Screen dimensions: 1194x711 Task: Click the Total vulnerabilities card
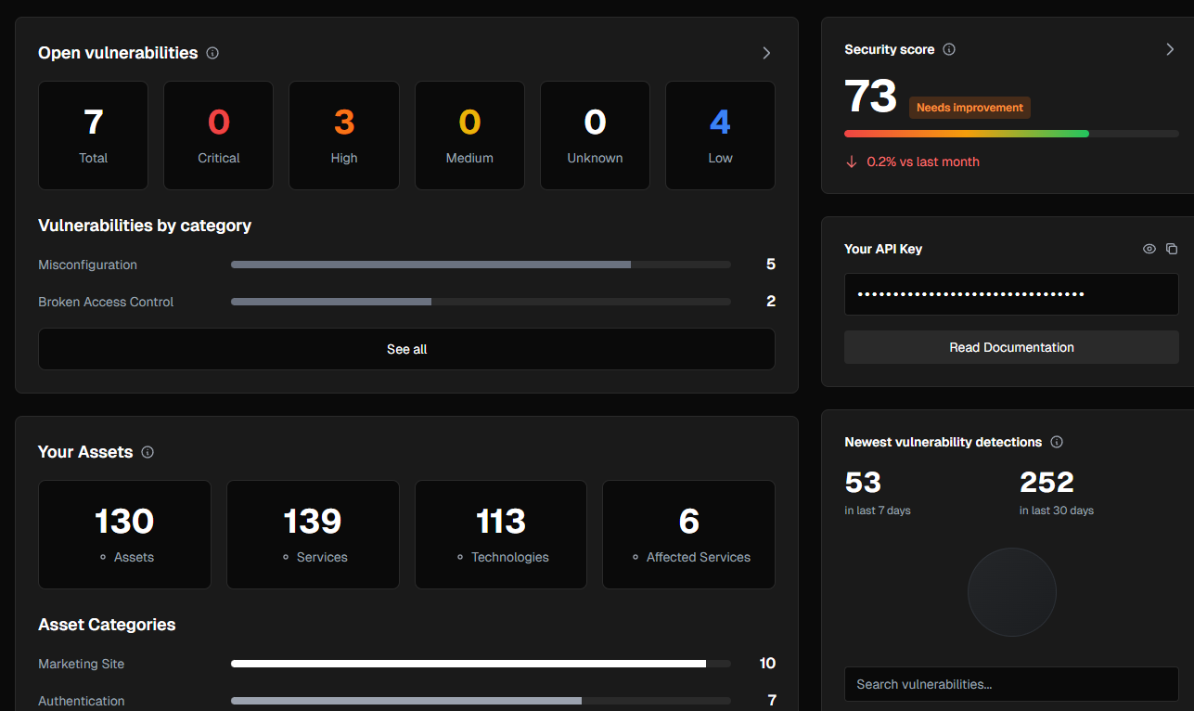coord(93,136)
